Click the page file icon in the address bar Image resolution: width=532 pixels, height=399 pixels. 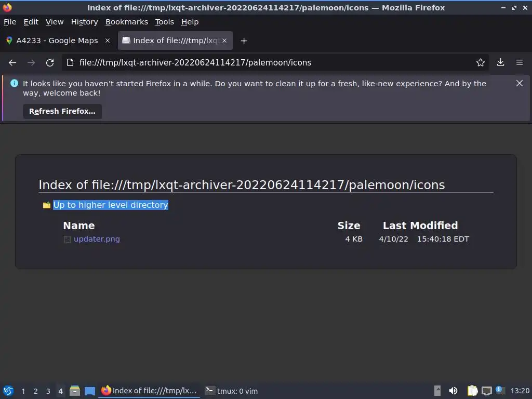tap(70, 62)
